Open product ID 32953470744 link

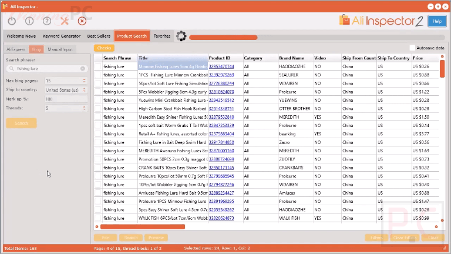point(221,66)
